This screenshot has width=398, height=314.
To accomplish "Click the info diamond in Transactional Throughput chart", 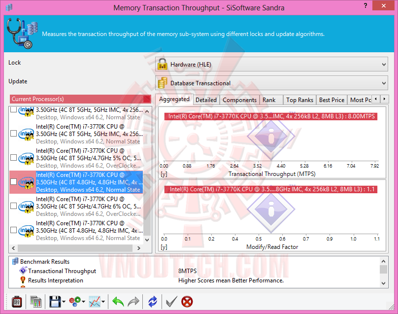I will click(x=271, y=137).
